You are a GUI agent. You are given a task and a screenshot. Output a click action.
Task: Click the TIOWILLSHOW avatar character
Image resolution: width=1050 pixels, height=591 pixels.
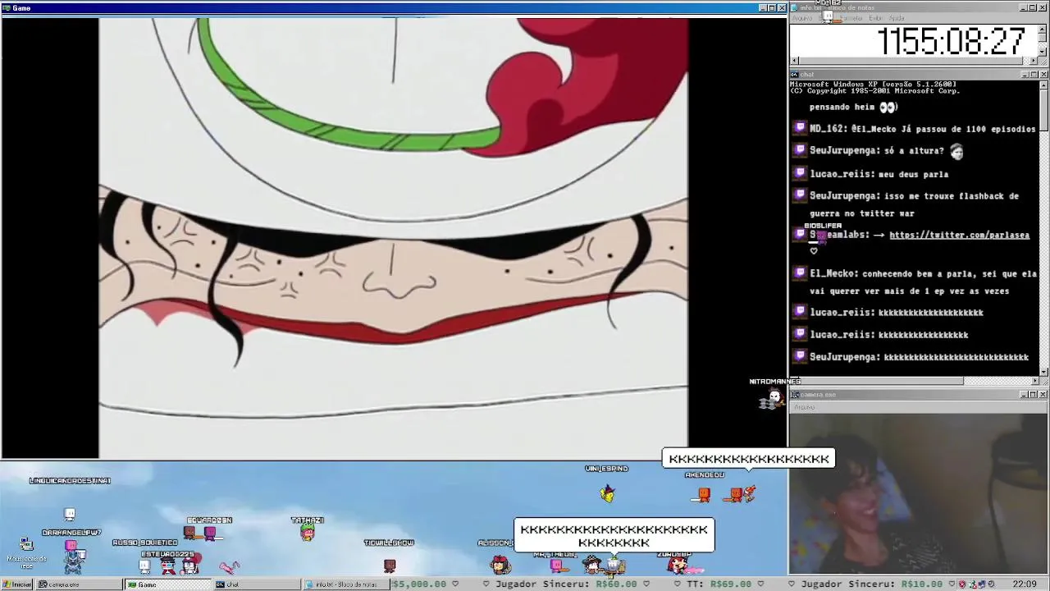click(390, 565)
